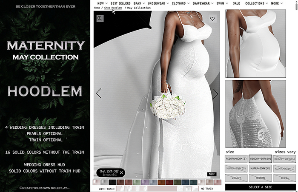Choose the burnt orange color swatch
Viewport: 298px width, 192px height.
click(x=161, y=182)
